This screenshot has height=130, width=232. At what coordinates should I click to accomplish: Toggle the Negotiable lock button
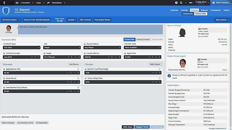click(42, 123)
